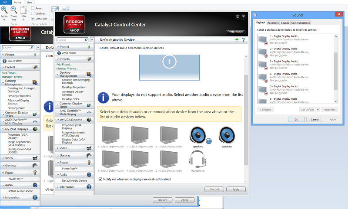Click Apply in the front Catalyst window
The width and height of the screenshot is (348, 209).
coord(236,189)
